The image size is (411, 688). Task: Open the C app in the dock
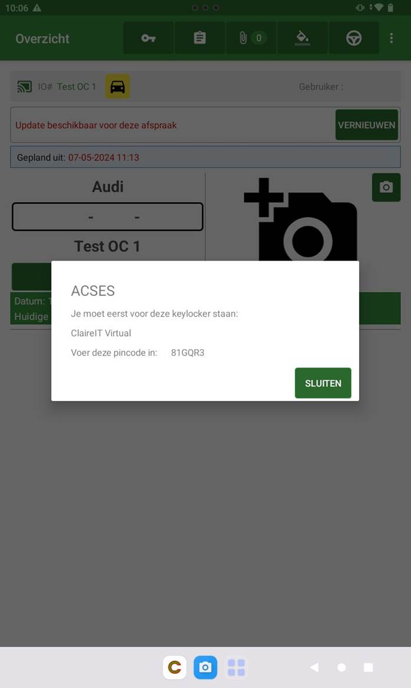click(x=175, y=667)
